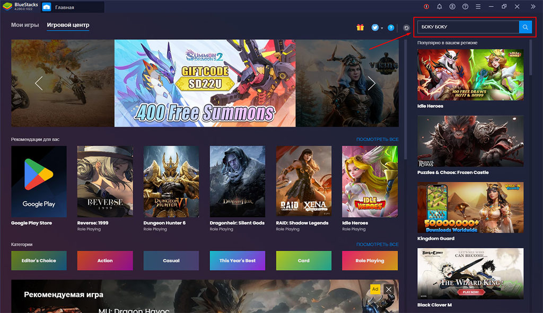Click the Kingdom Guard title text
The height and width of the screenshot is (313, 543).
436,239
